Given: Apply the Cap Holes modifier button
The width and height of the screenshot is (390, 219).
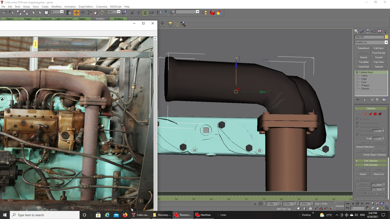Looking at the screenshot, I should coord(378,62).
